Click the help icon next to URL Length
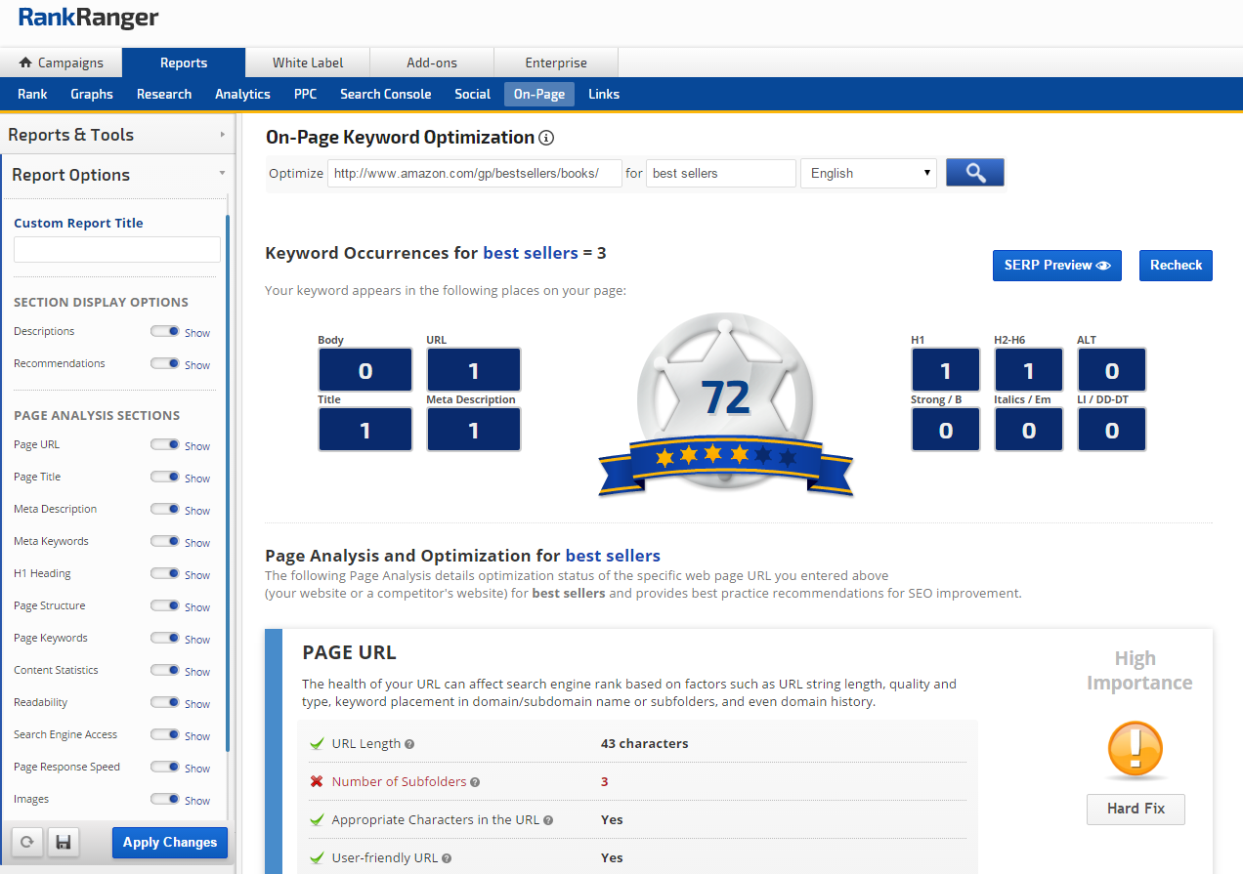This screenshot has height=874, width=1243. (x=409, y=744)
